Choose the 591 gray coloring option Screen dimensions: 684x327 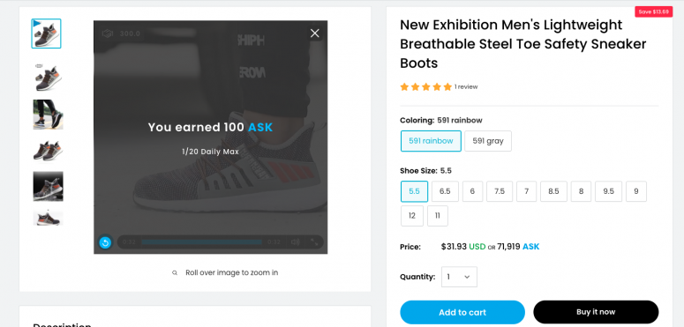pyautogui.click(x=488, y=141)
